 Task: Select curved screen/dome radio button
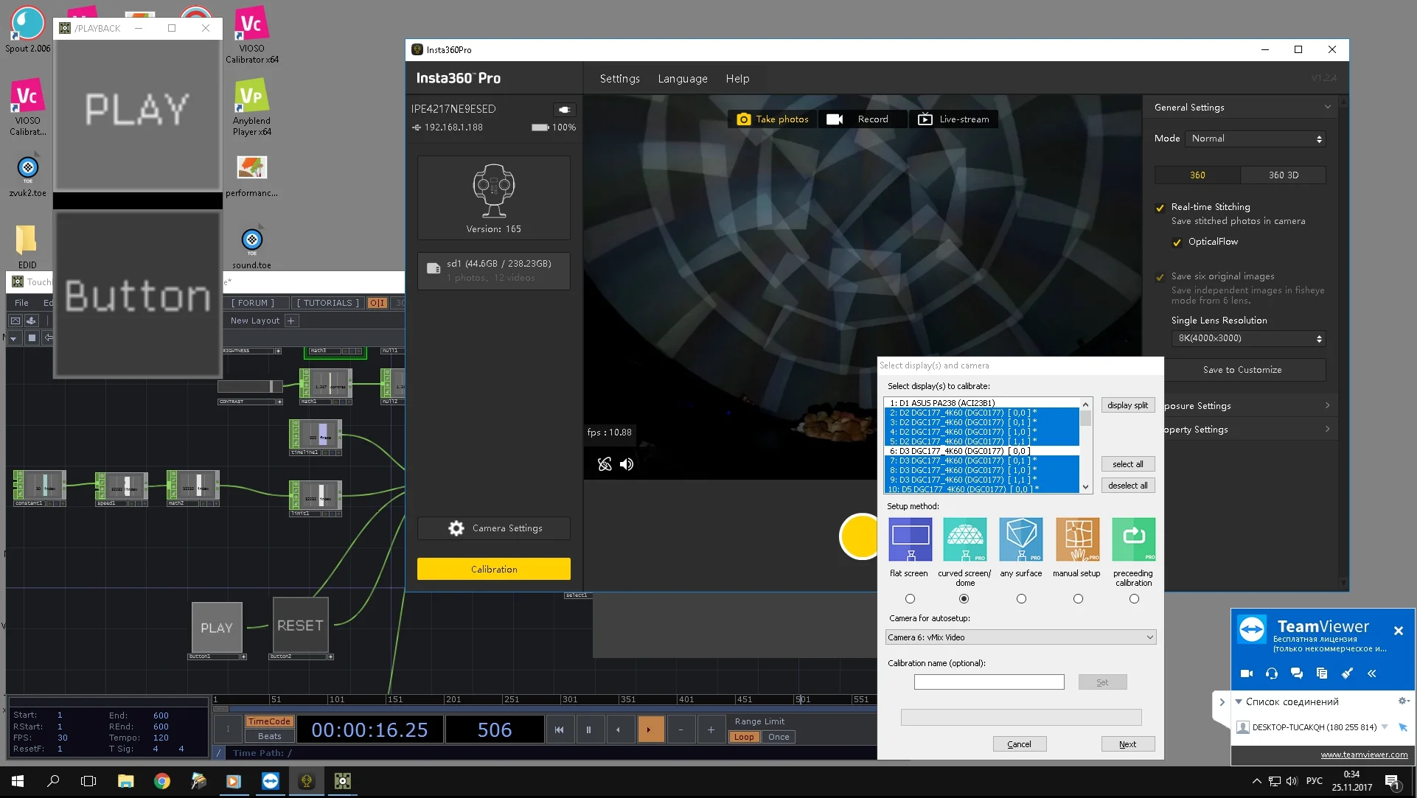(x=964, y=599)
